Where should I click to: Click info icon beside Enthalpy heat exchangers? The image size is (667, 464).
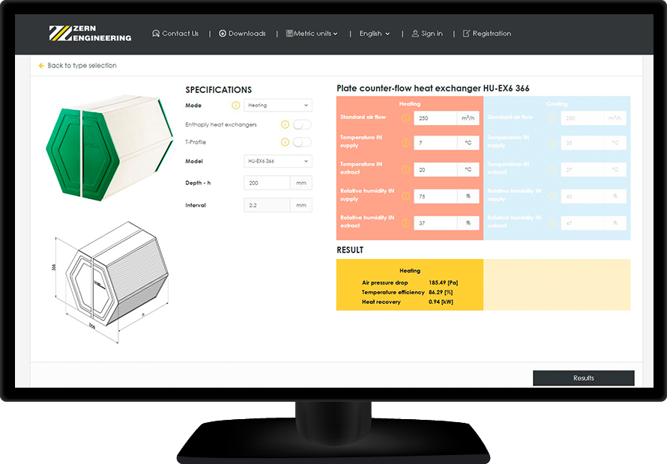tap(285, 125)
